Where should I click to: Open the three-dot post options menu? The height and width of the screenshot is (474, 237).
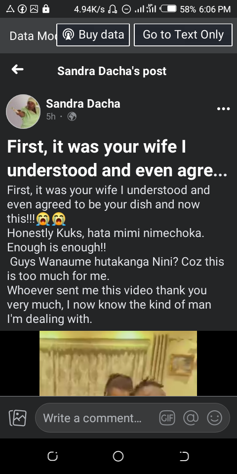point(223,109)
